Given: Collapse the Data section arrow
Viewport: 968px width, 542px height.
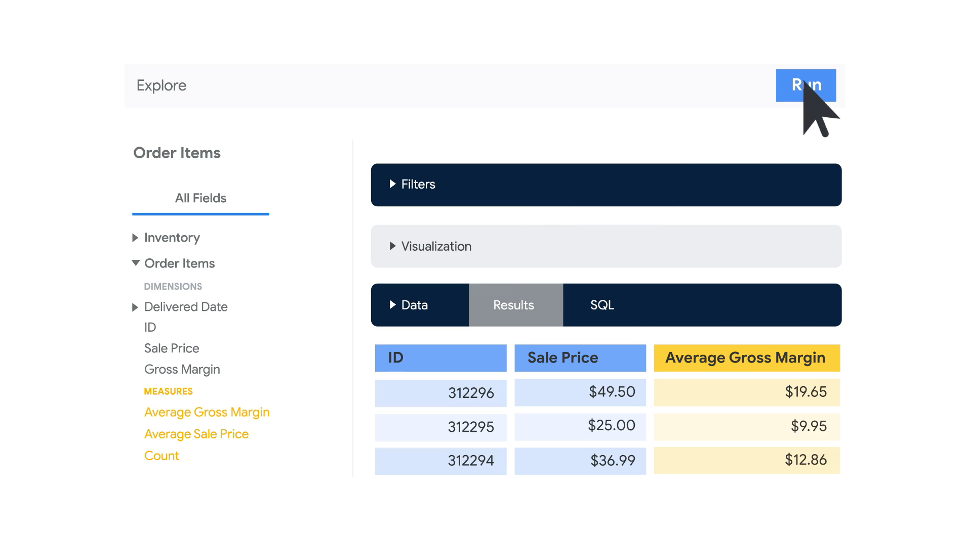Looking at the screenshot, I should (x=392, y=305).
